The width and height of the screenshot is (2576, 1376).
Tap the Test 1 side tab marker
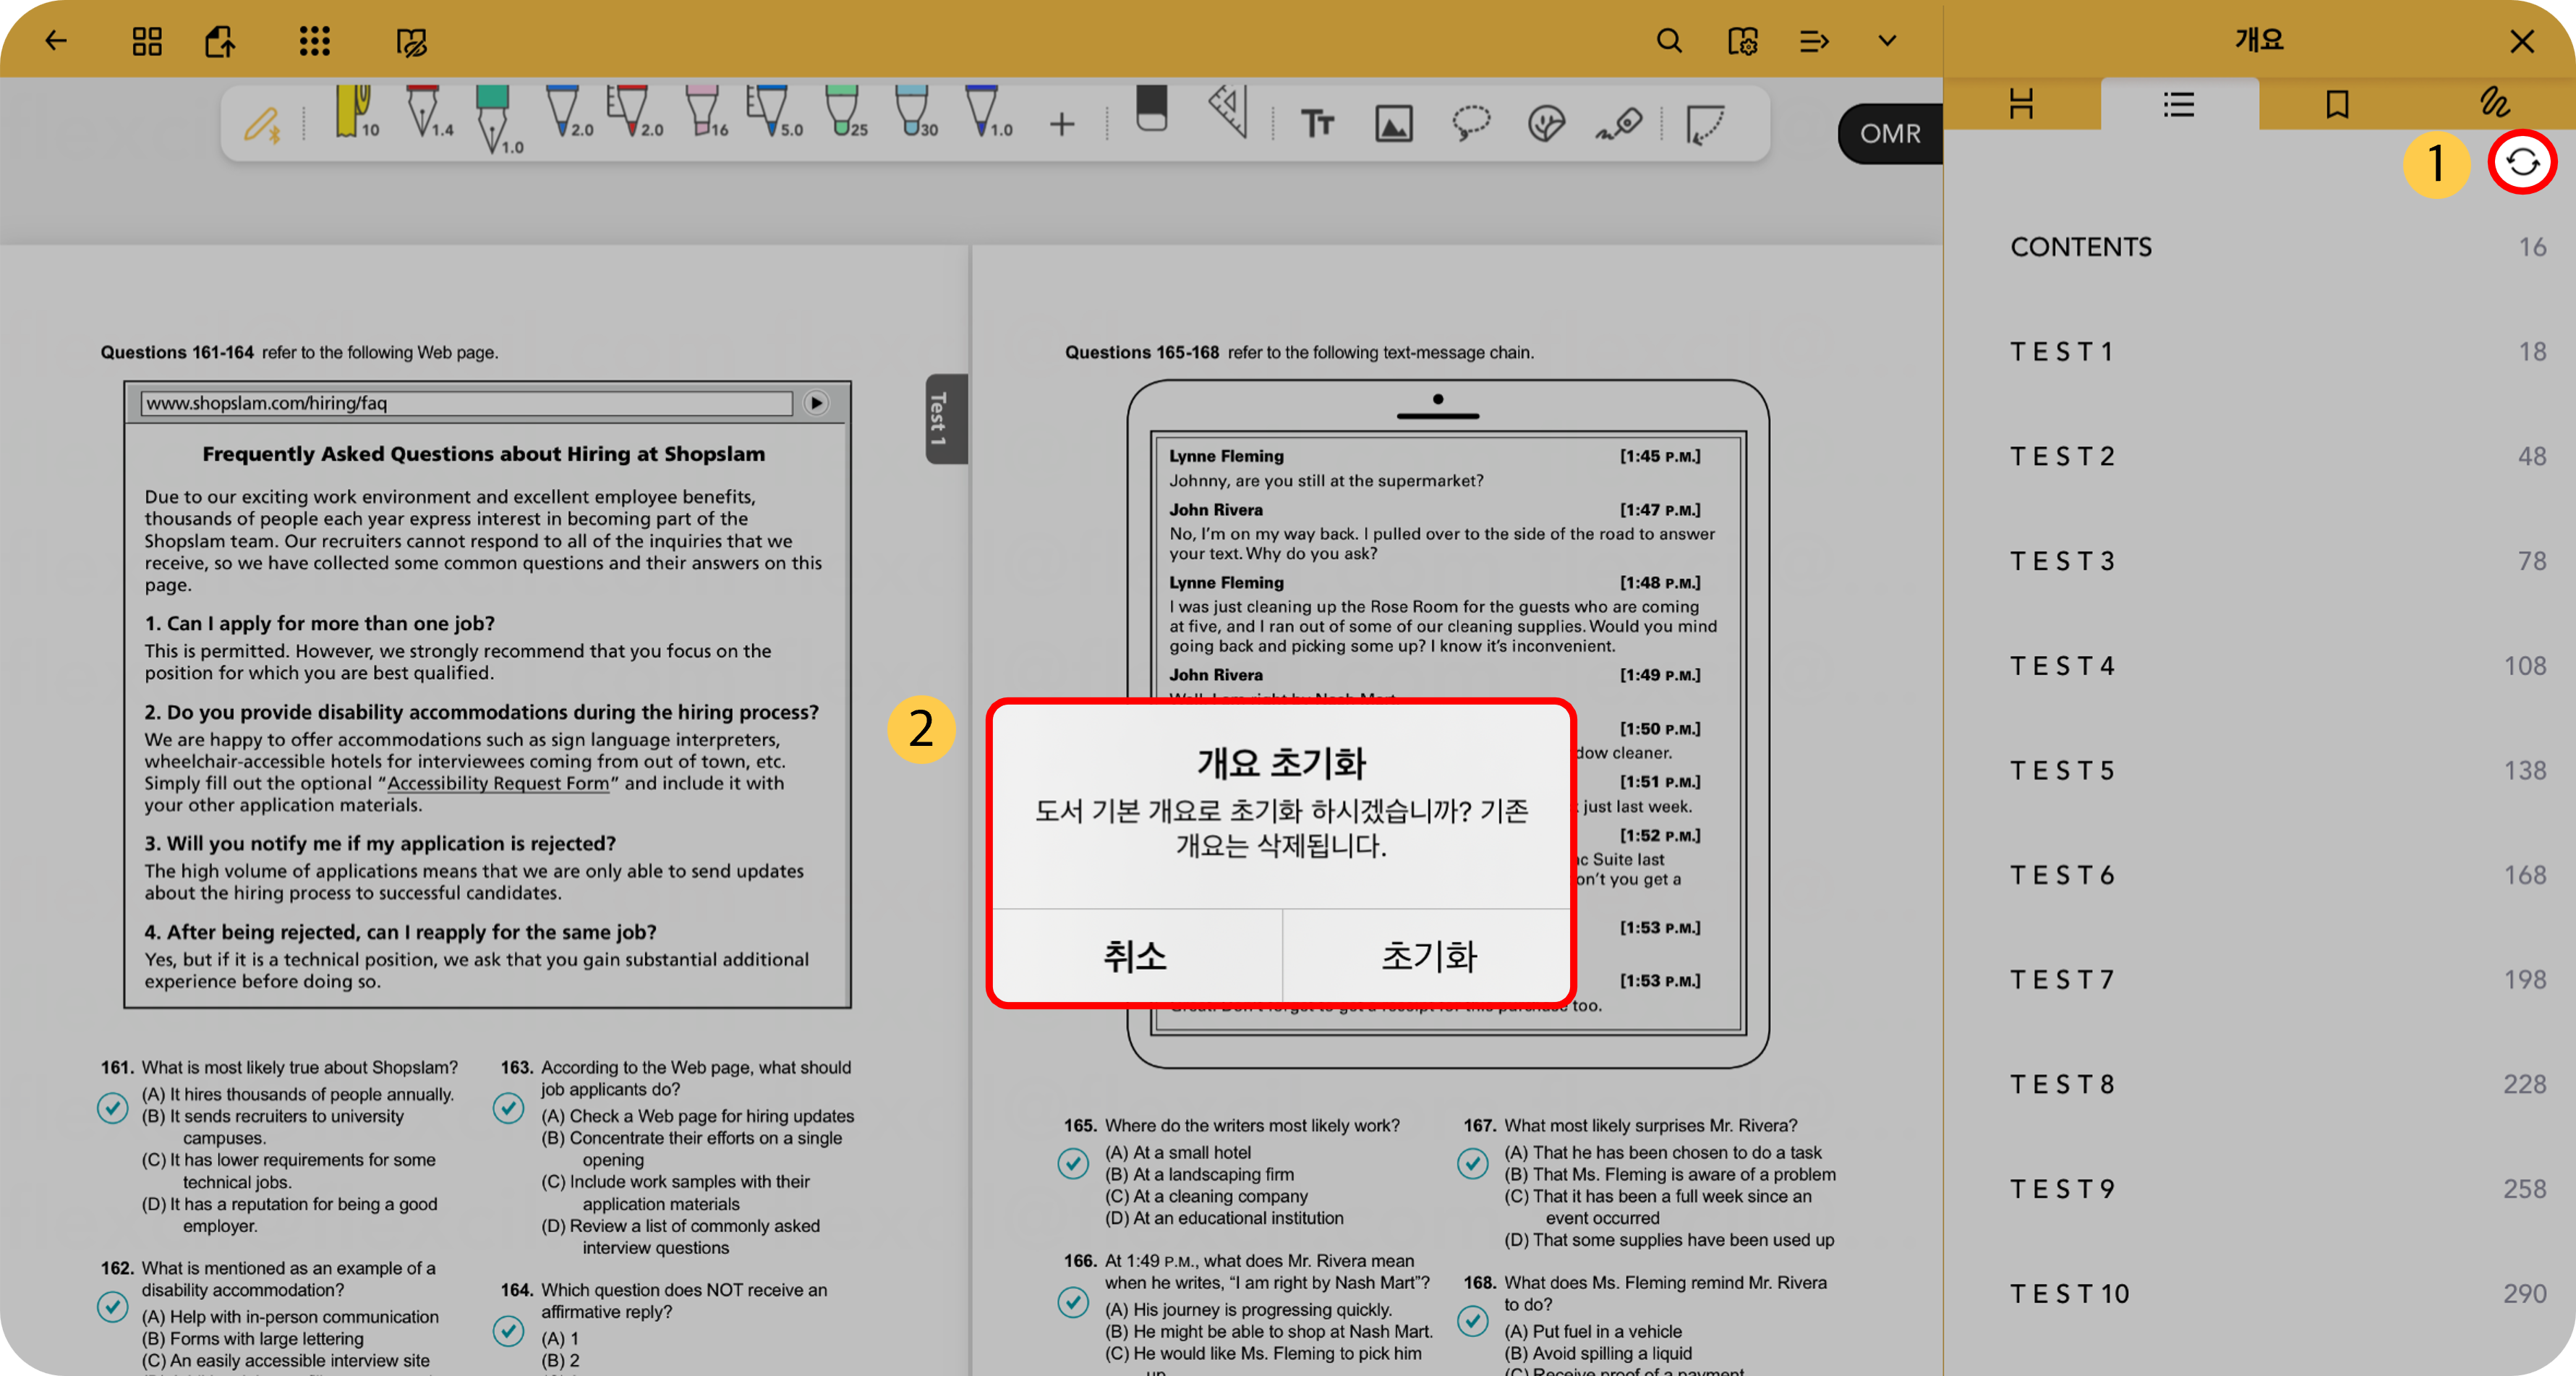click(945, 418)
